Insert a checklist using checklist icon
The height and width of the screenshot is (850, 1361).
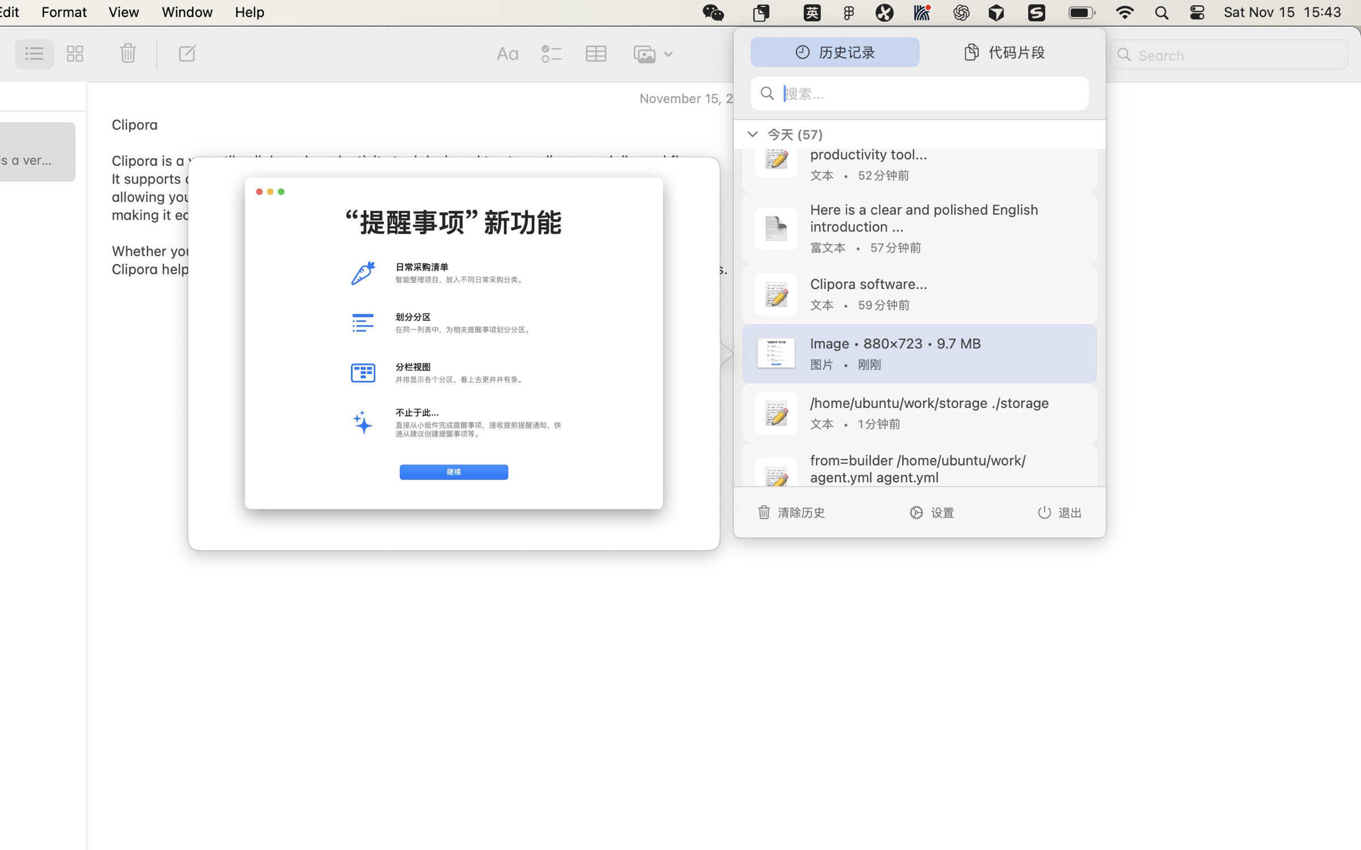click(551, 54)
